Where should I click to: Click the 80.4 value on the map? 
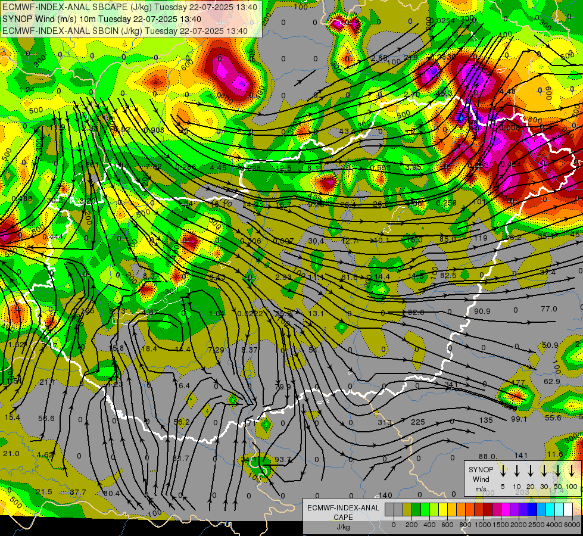pos(111,494)
